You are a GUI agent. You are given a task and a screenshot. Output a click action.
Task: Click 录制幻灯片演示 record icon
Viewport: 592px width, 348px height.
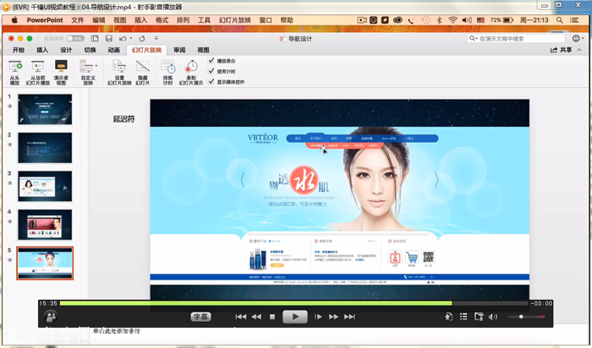[191, 67]
